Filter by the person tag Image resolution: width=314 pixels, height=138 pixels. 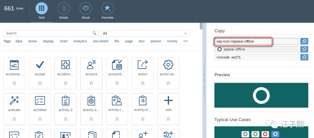[156, 41]
